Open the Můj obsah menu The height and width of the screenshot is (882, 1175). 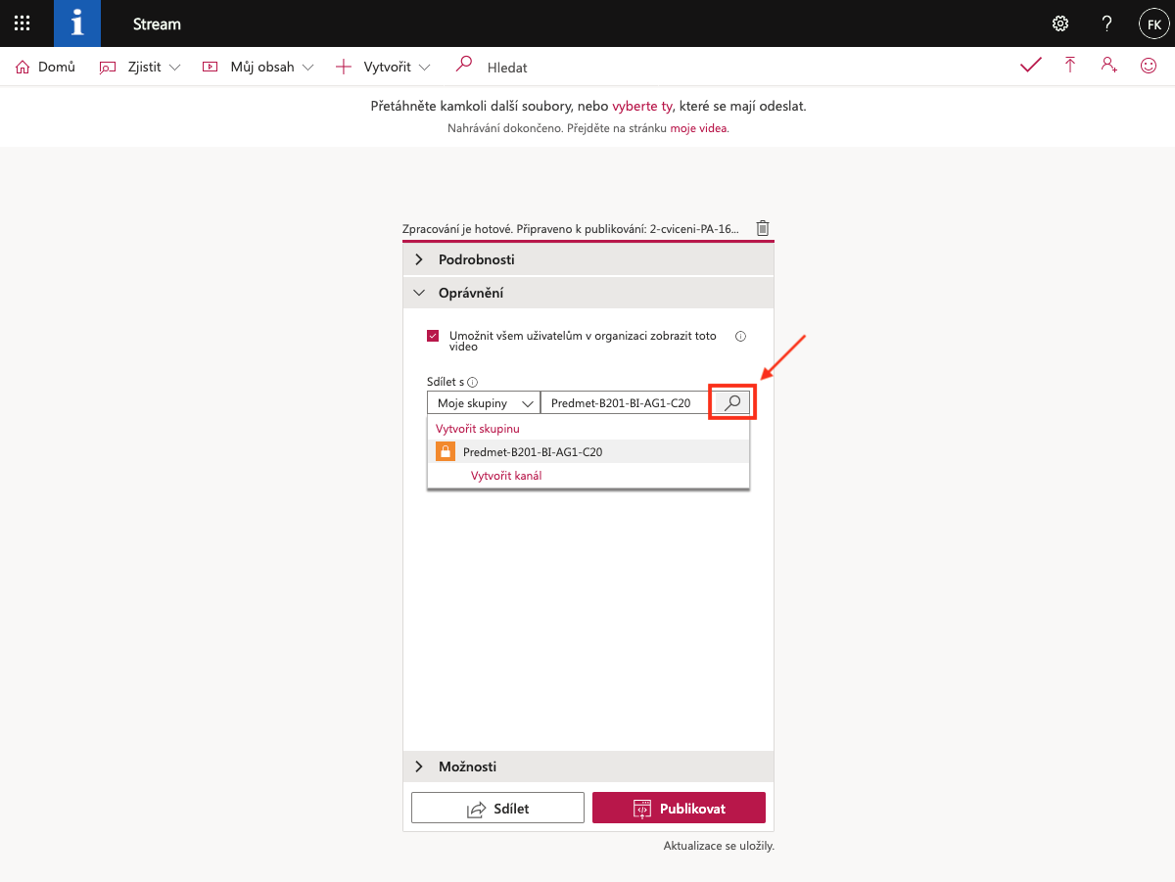258,68
